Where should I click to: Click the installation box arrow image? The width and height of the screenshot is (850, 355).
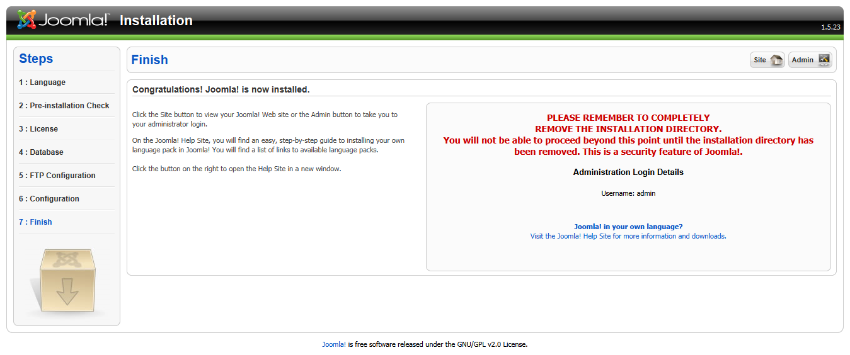pos(67,283)
